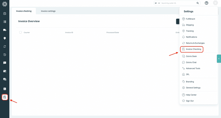Open Returns & Exchanges settings
Image resolution: width=221 pixels, height=118 pixels.
coord(195,43)
